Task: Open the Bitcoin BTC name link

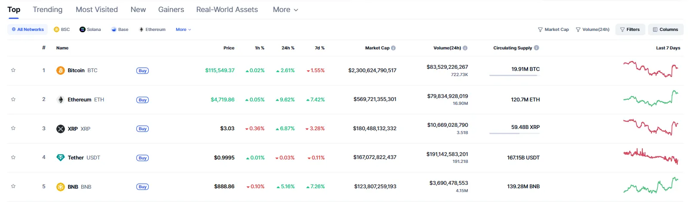Action: coord(83,70)
